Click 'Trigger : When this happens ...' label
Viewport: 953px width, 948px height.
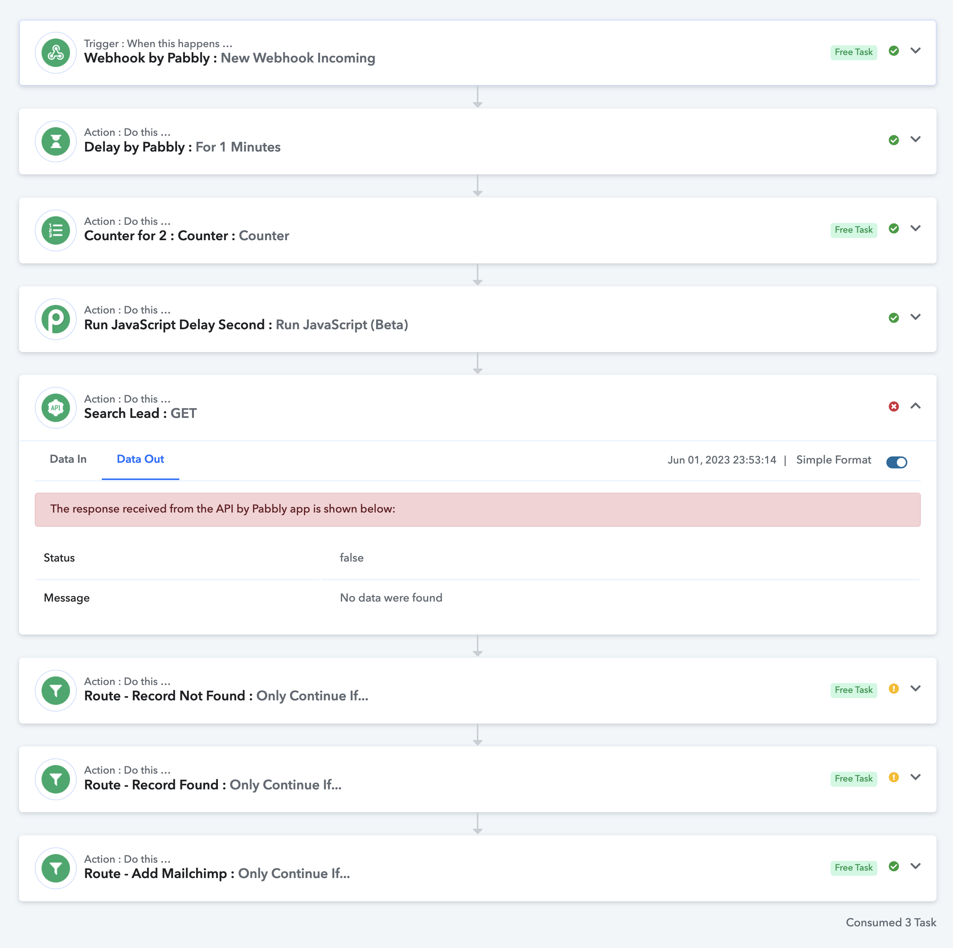[158, 43]
